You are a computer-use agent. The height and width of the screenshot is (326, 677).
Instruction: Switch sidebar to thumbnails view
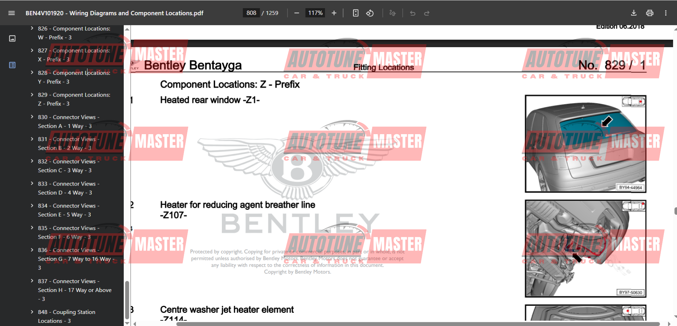pyautogui.click(x=12, y=39)
